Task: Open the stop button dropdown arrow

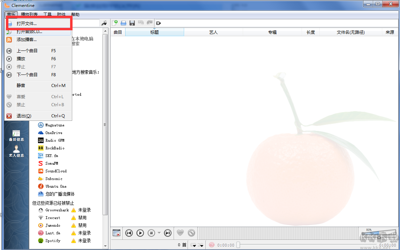Action: (159, 233)
